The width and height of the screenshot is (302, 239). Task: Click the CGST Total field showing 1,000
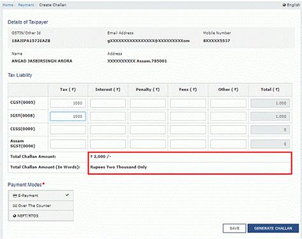pos(270,103)
